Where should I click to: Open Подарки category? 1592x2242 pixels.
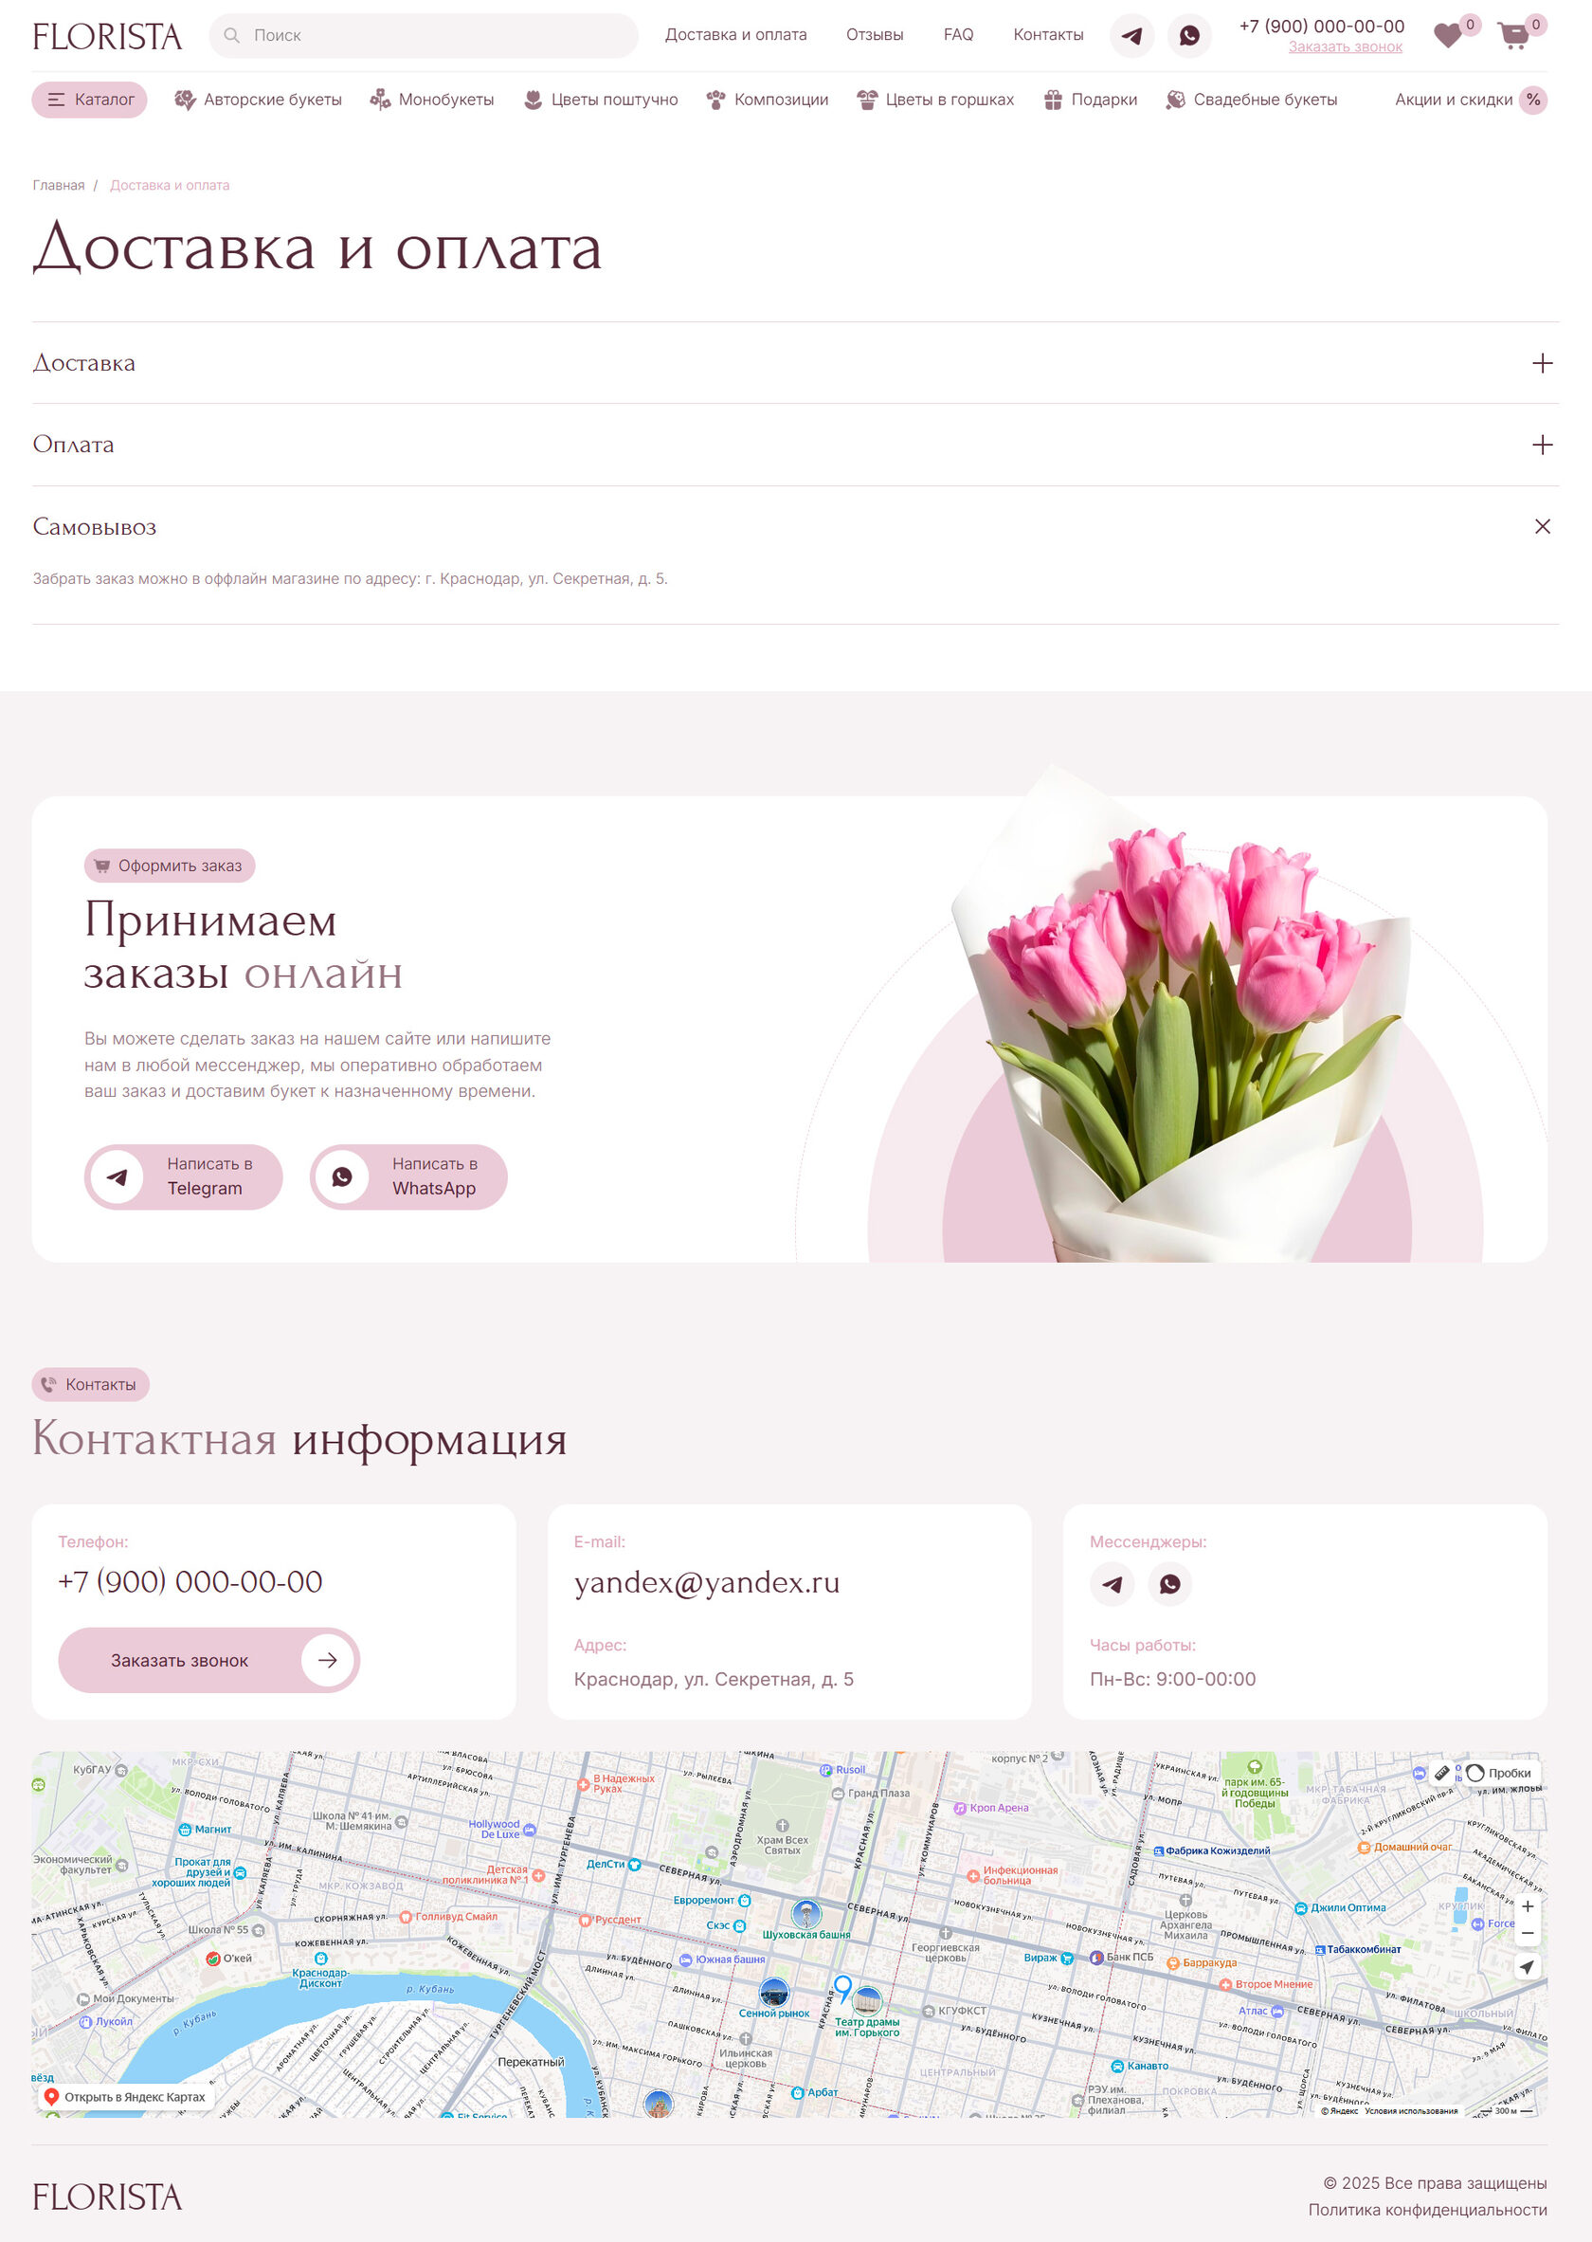[x=1091, y=100]
